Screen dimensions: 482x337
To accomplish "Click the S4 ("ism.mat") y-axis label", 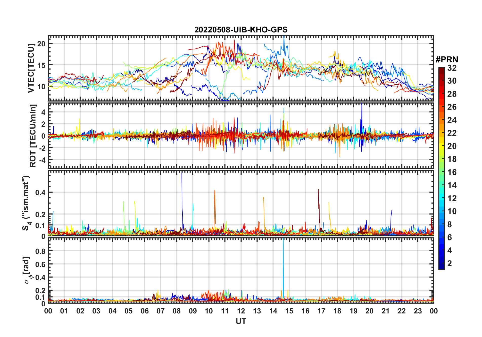I will (x=27, y=203).
